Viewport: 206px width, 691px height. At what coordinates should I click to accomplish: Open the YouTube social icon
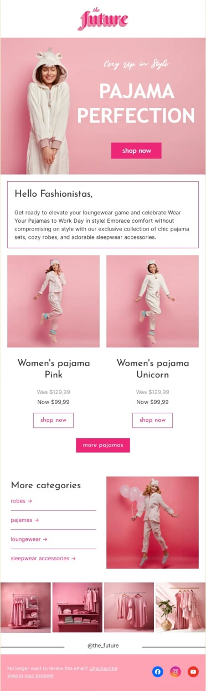193,672
